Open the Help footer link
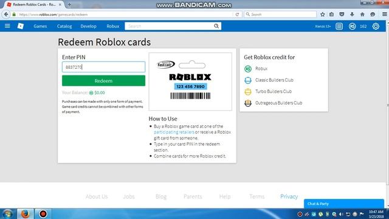 click(x=225, y=196)
